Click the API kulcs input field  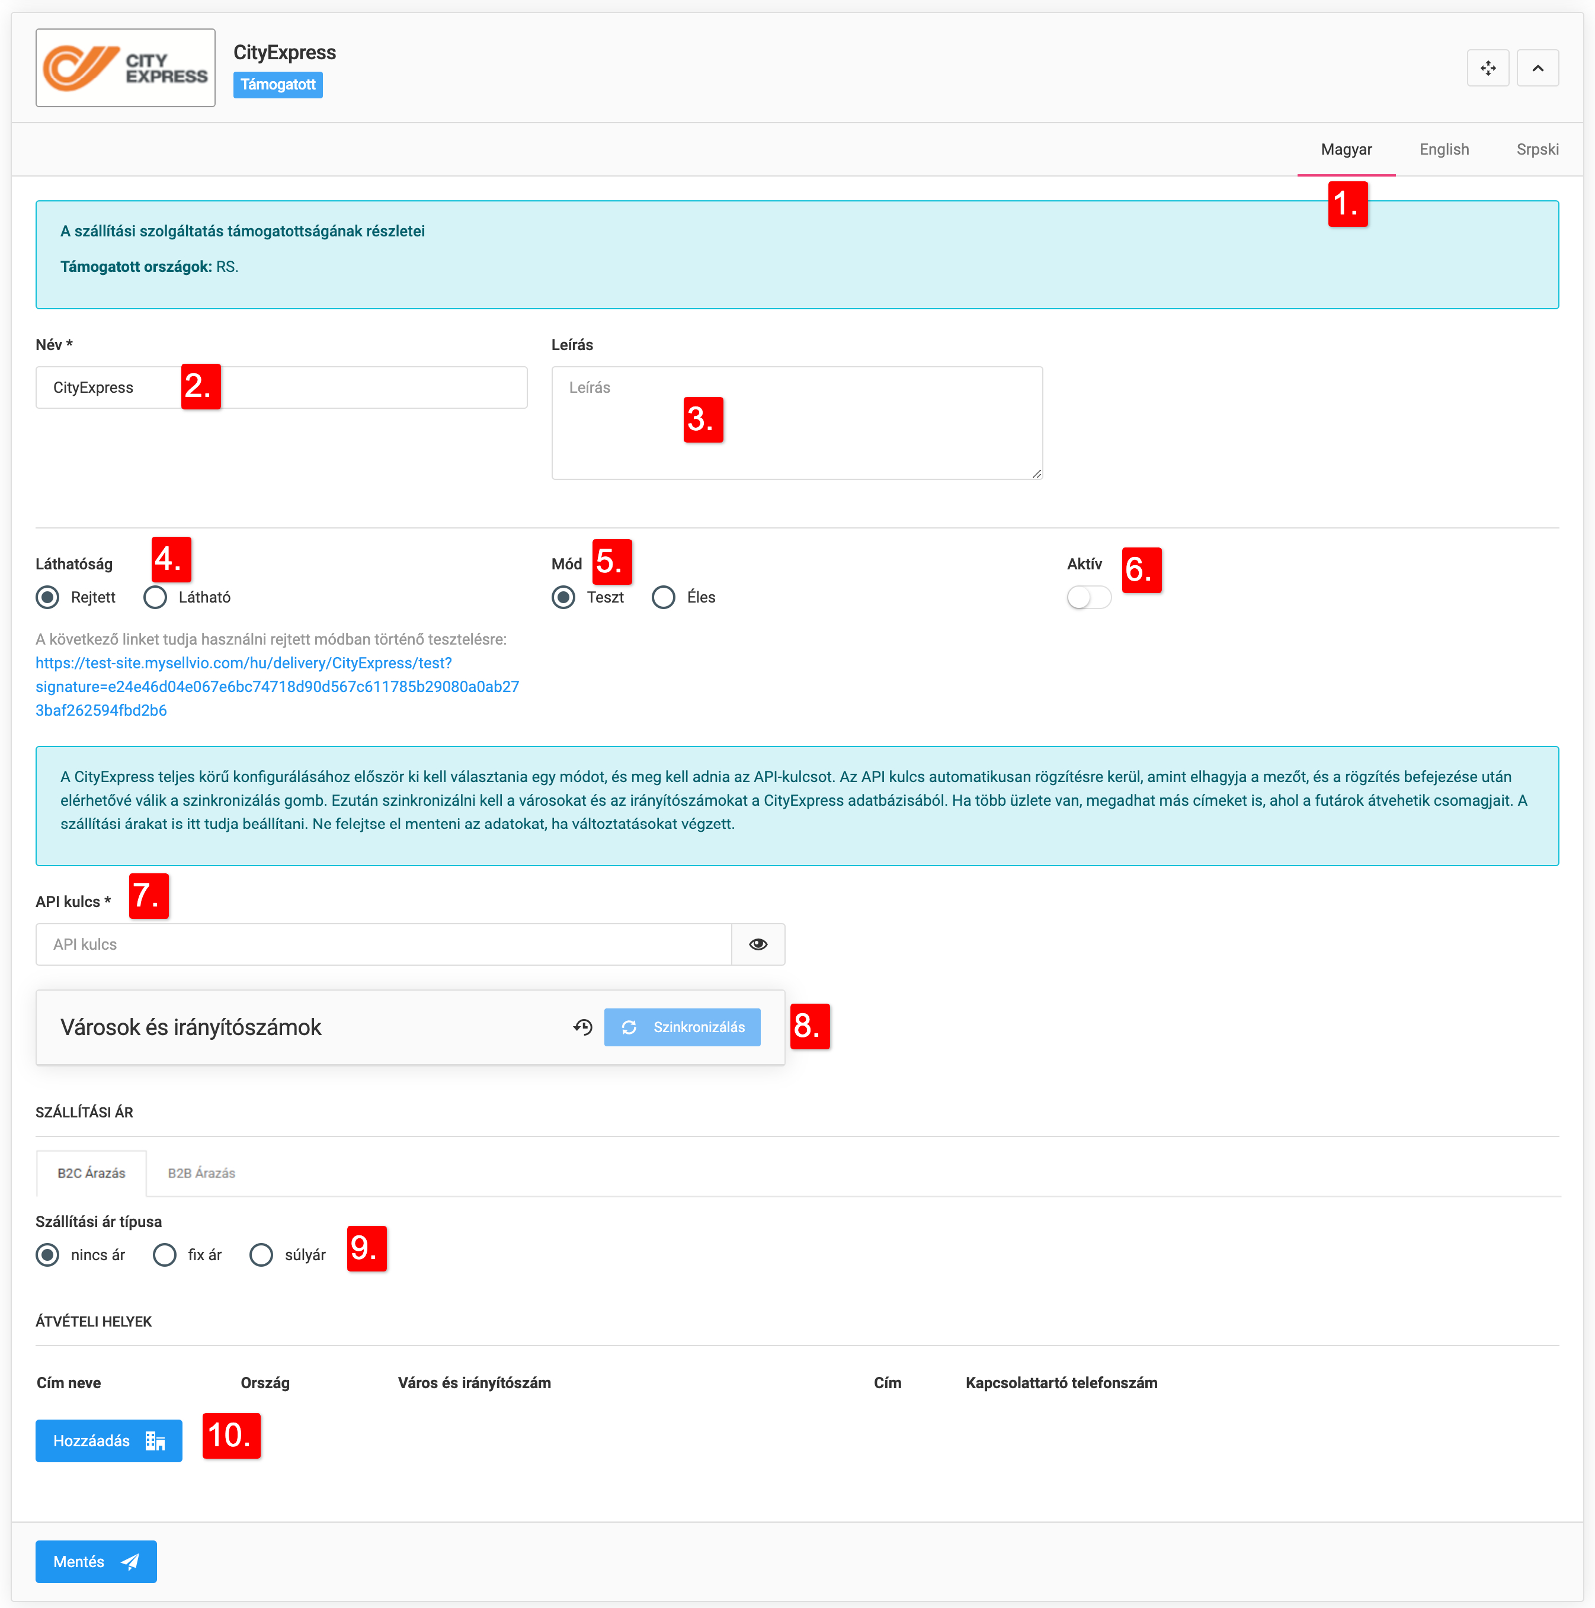click(x=383, y=944)
